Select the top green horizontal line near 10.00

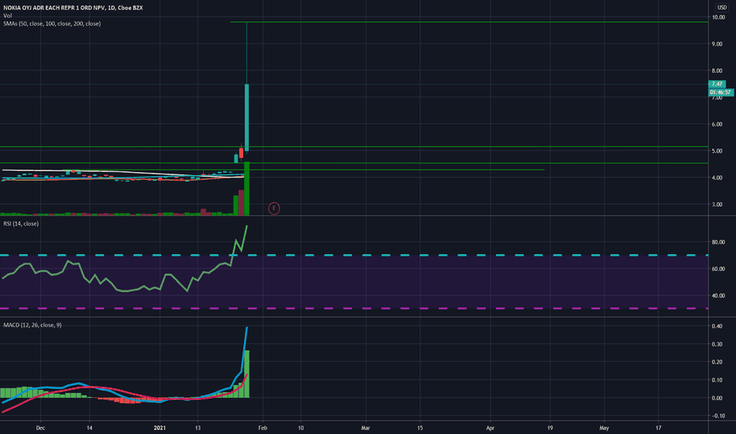[x=469, y=22]
